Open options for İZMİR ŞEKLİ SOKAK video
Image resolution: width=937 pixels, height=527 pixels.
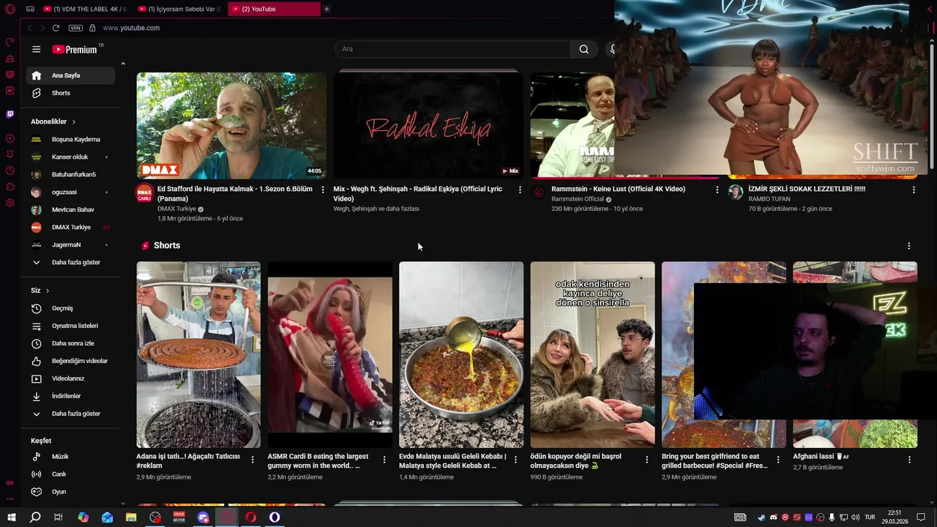click(x=914, y=190)
